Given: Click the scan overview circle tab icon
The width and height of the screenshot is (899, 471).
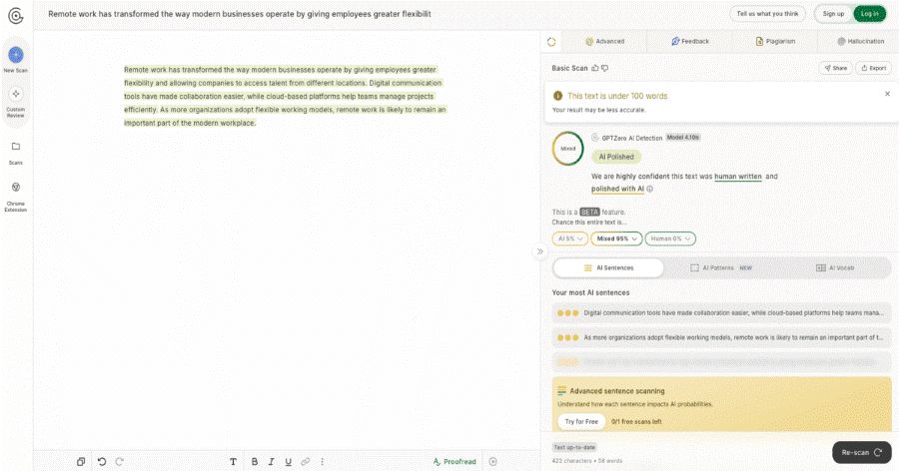Looking at the screenshot, I should tap(551, 41).
